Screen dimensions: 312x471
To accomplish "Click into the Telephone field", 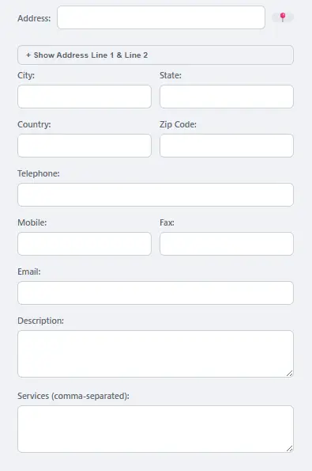I will [x=156, y=195].
